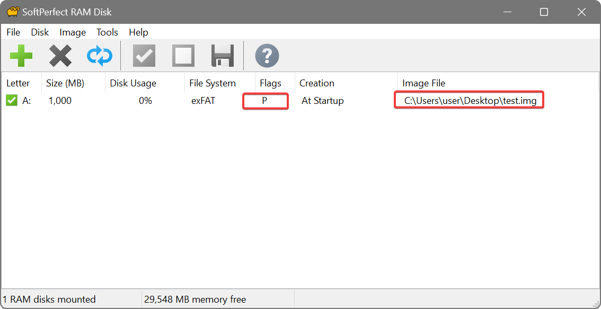The height and width of the screenshot is (309, 601).
Task: Maximize the SoftPerfect RAM Disk window
Action: (544, 12)
